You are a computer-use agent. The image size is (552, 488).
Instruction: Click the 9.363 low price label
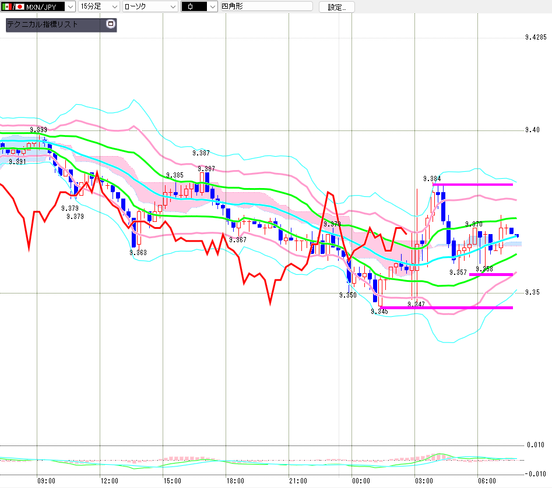138,252
